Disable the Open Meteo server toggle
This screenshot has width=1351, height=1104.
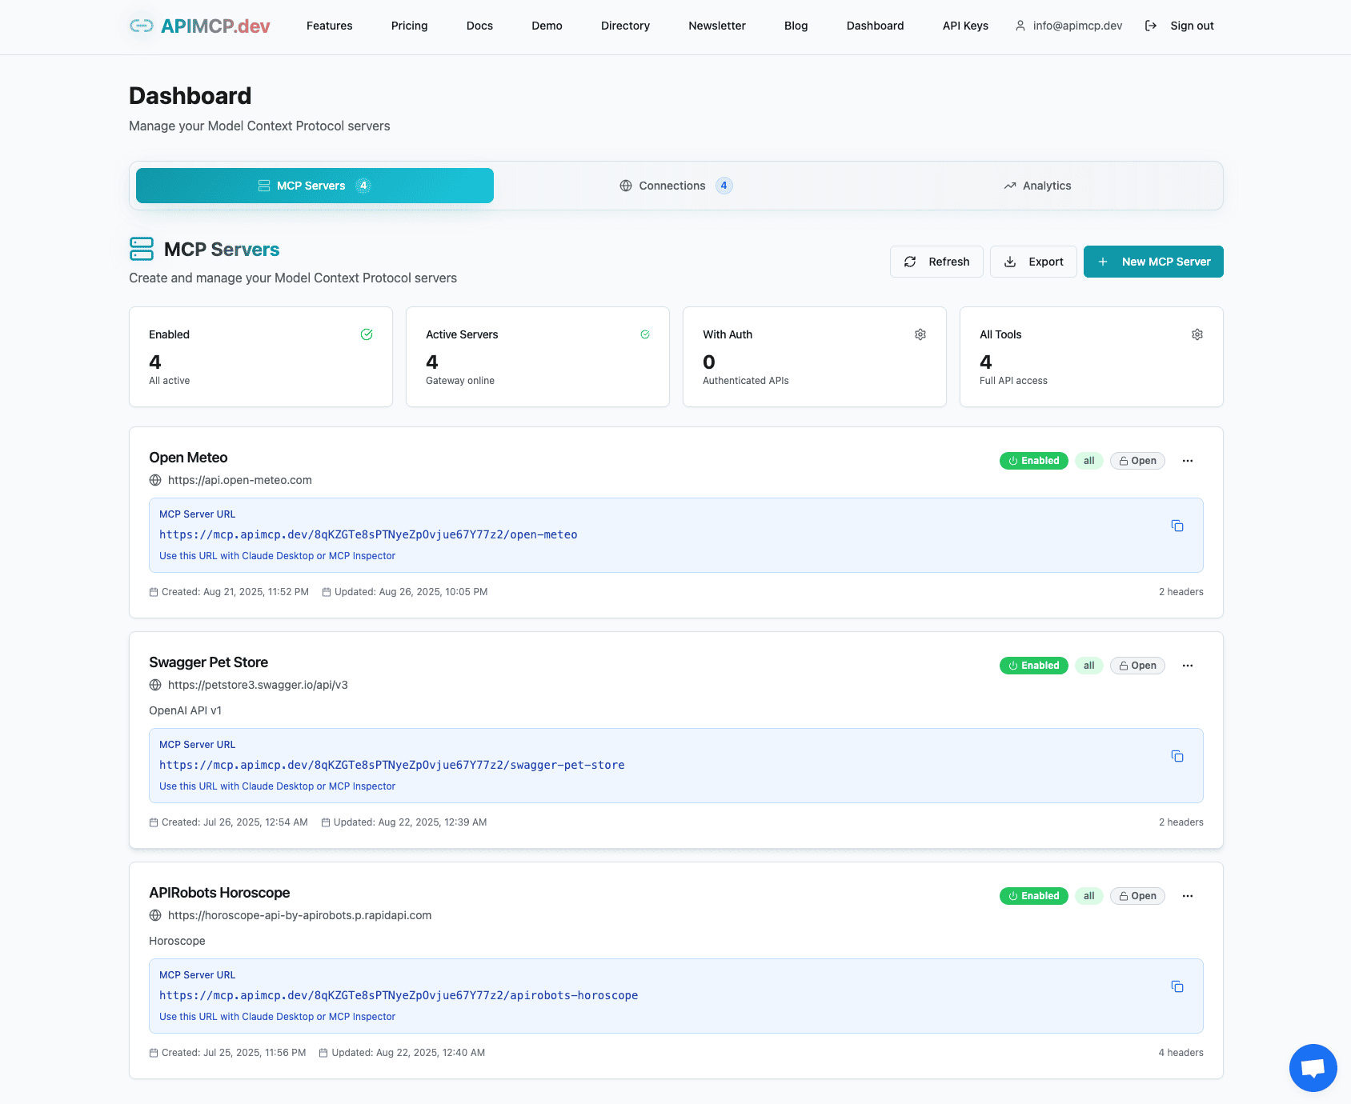coord(1033,461)
